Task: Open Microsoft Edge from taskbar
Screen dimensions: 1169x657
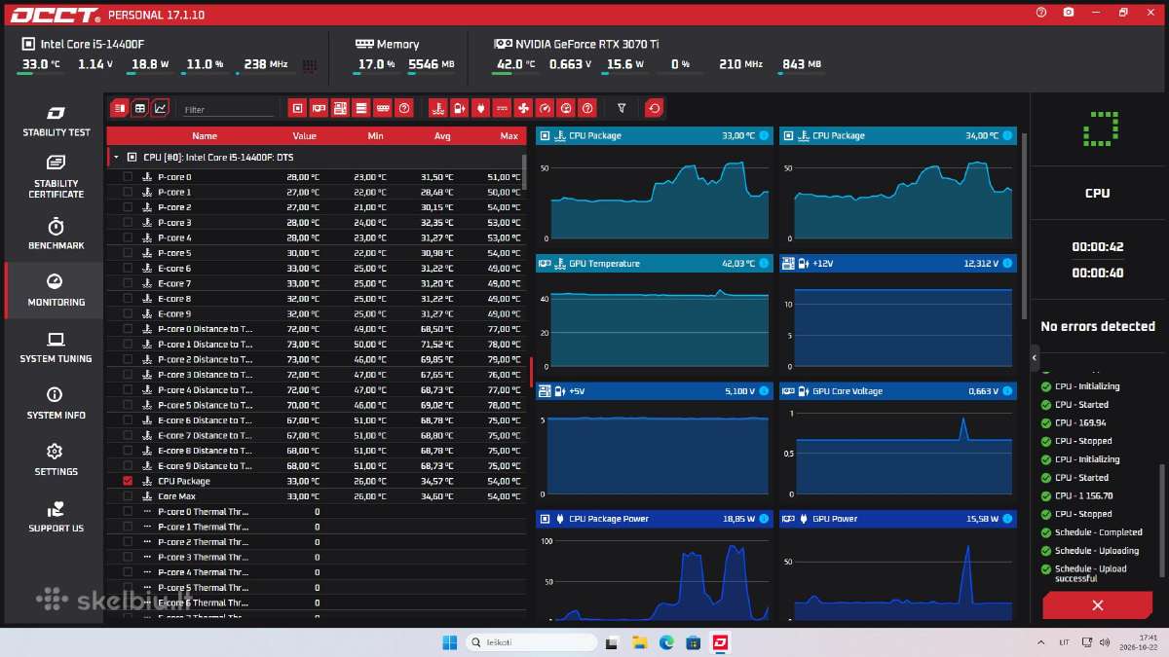Action: click(667, 642)
